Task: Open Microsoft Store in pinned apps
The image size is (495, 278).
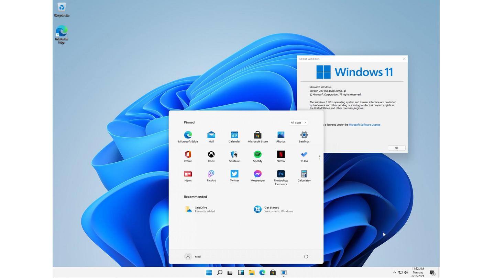Action: [x=257, y=137]
